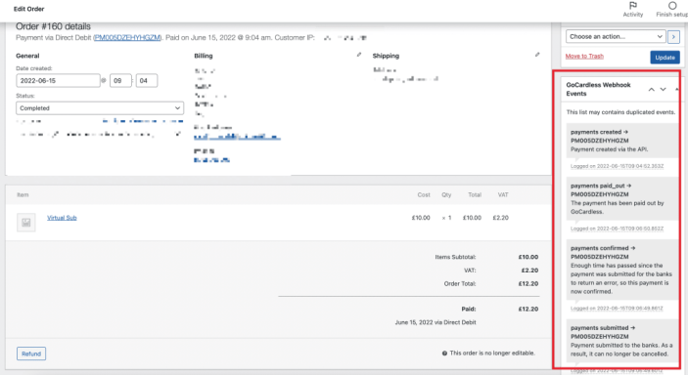The image size is (688, 375).
Task: Click 'June 15, 2022 via Direct Debit' text
Action: pos(436,322)
